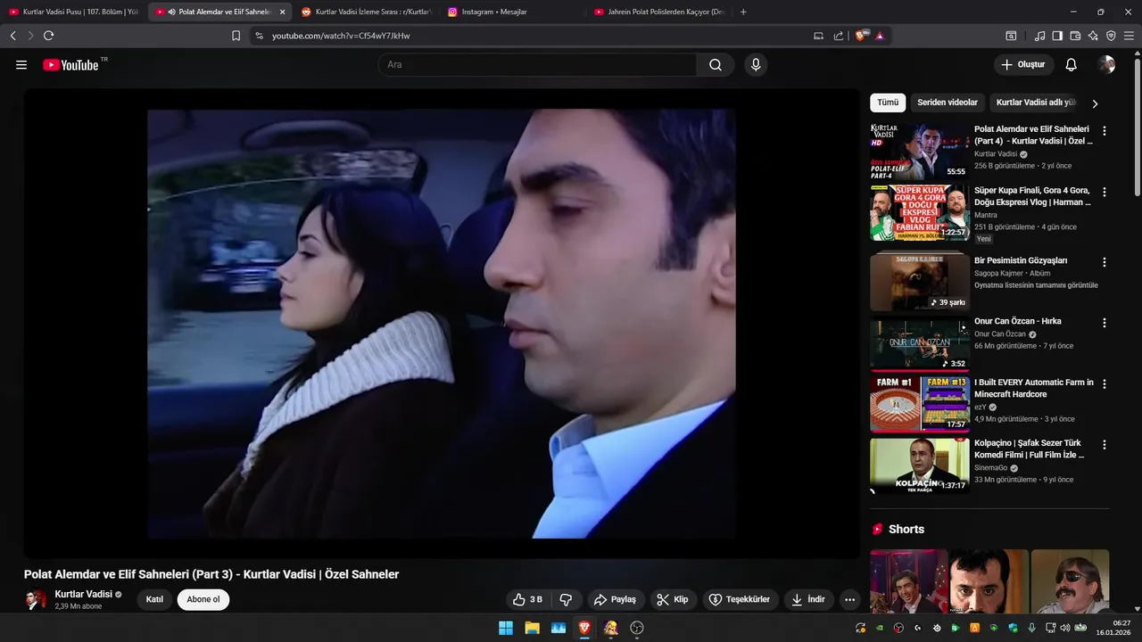Viewport: 1142px width, 642px height.
Task: Open OBS Studio from taskbar
Action: (637, 628)
